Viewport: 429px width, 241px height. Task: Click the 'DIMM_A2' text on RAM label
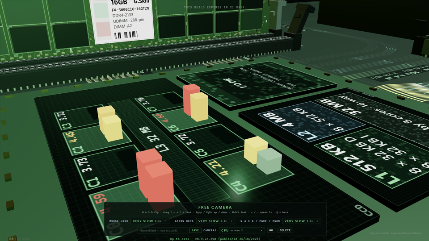pos(122,26)
